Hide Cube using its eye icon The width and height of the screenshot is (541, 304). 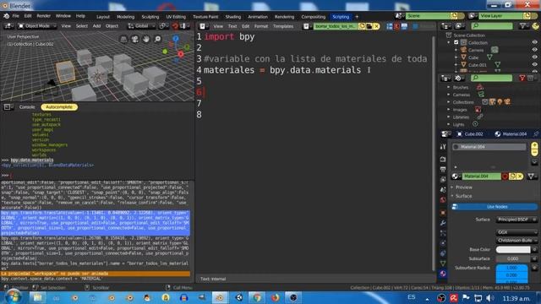coord(534,57)
